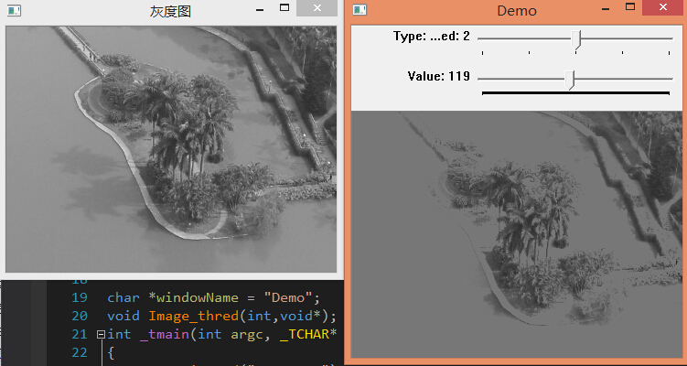Maximize the 灰度图 window
Image resolution: width=687 pixels, height=366 pixels.
284,8
